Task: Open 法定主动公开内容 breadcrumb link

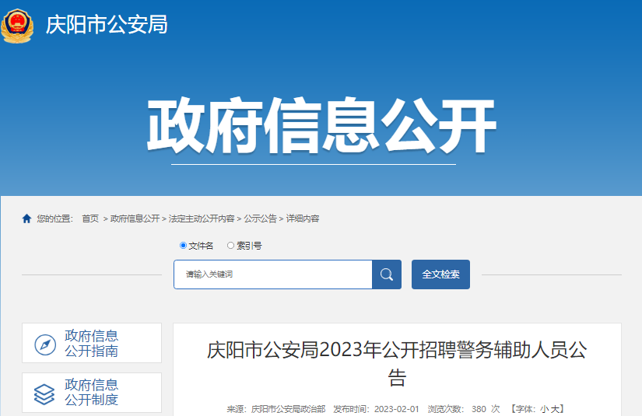Action: 202,218
